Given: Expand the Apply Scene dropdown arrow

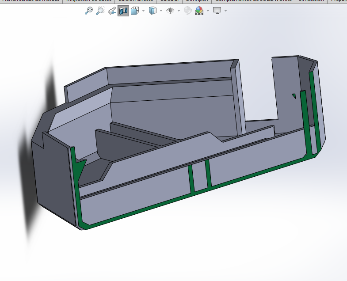Looking at the screenshot, I should coord(208,11).
